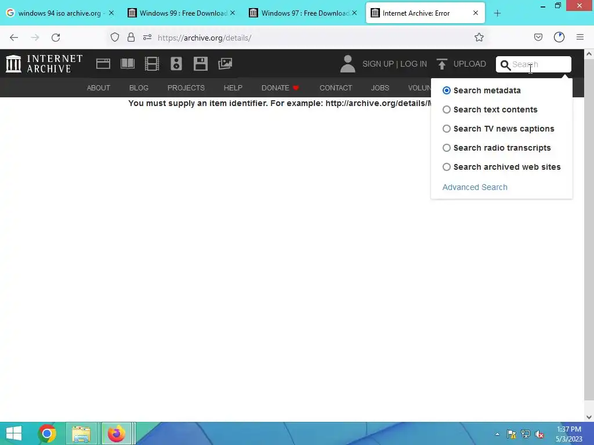Open the ABOUT menu item
Viewport: 594px width, 445px height.
pos(99,88)
